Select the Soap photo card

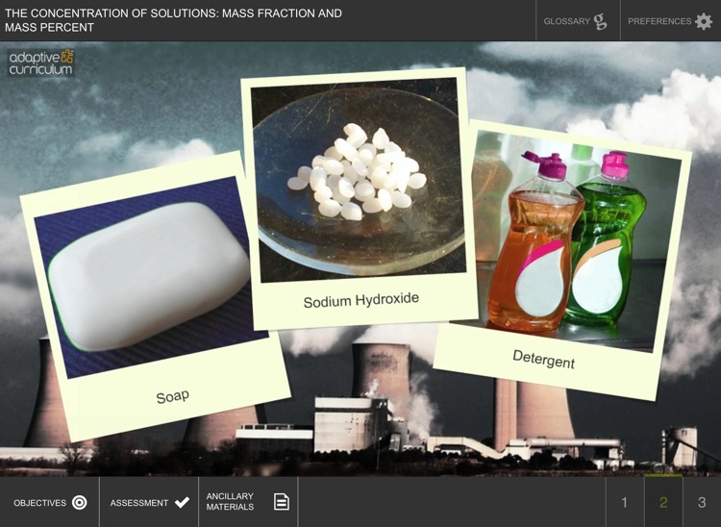(155, 295)
